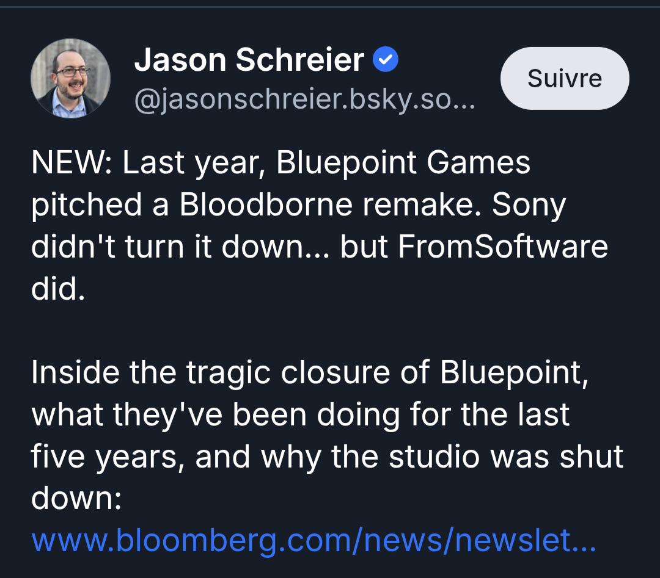Click "Bluepoint Games" in the first line
The height and width of the screenshot is (578, 660).
[403, 163]
